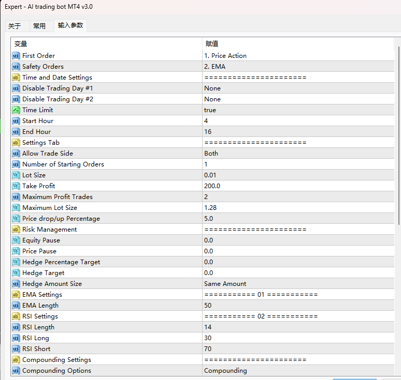Select the 输入参数 tab
Viewport: 401px width, 380px height.
[70, 25]
